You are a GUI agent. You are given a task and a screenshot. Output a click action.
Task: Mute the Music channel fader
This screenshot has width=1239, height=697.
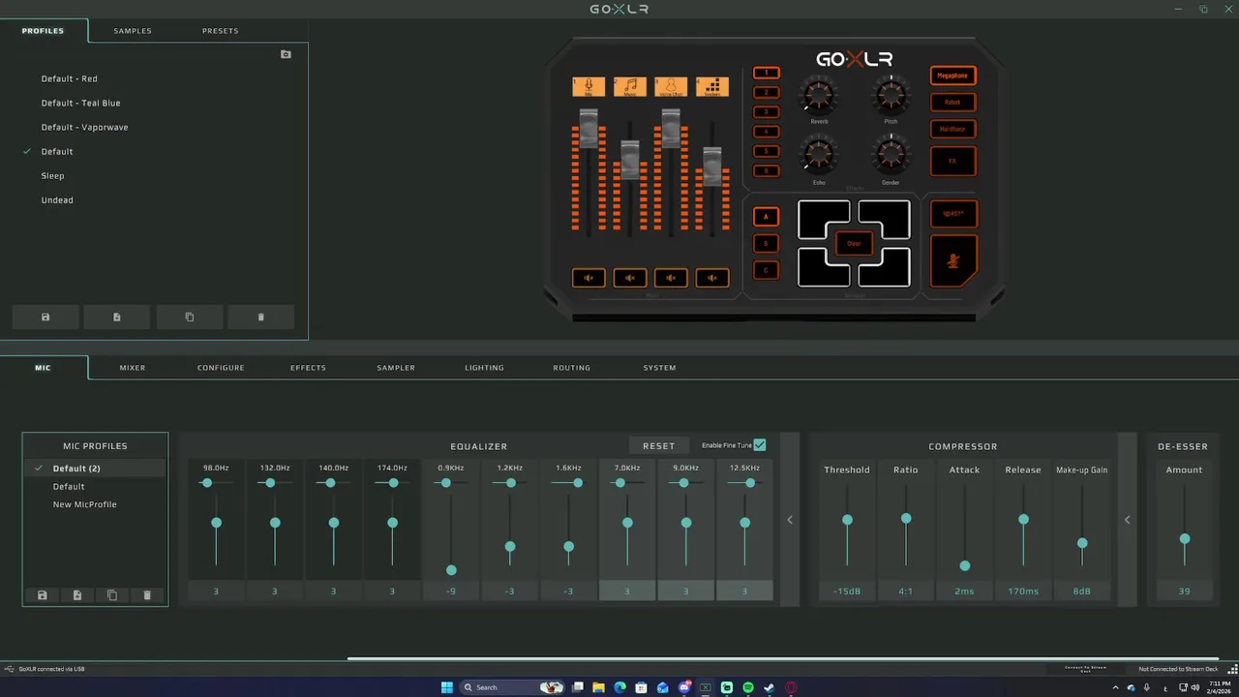point(629,278)
